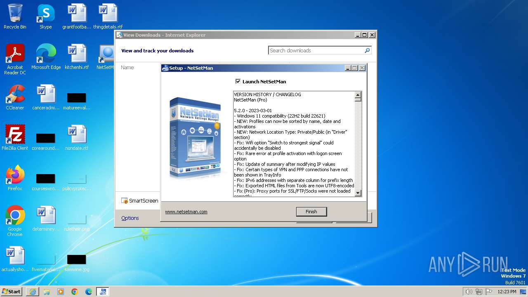The width and height of the screenshot is (528, 297).
Task: Open Windows Media Player from taskbar
Action: (61, 292)
